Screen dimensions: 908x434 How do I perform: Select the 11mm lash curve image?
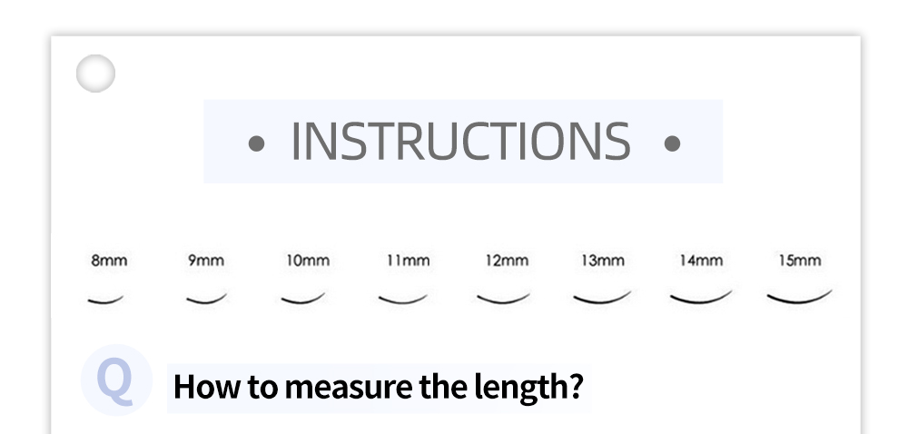pos(403,298)
